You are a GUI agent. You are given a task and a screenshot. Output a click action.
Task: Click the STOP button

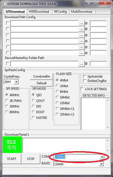[x=31, y=159]
